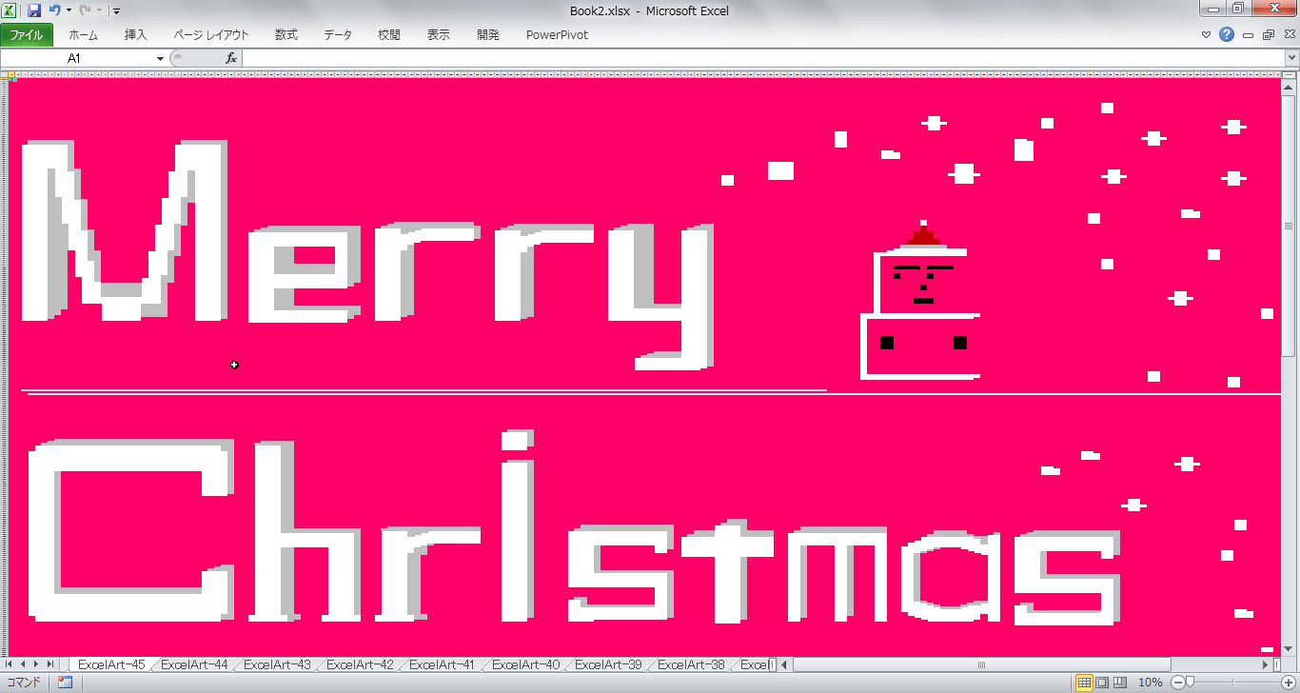
Task: Restore the workbook window inside Excel
Action: click(x=1268, y=35)
